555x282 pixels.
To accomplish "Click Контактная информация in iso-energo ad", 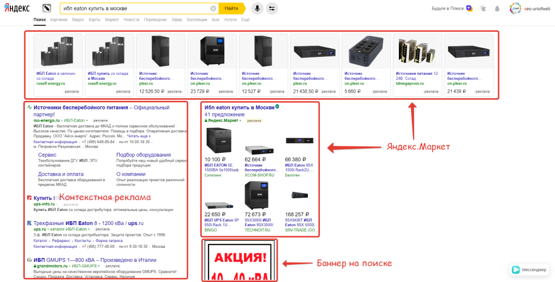I will [55, 142].
